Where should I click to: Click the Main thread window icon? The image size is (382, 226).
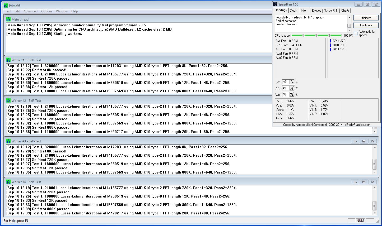[8, 19]
